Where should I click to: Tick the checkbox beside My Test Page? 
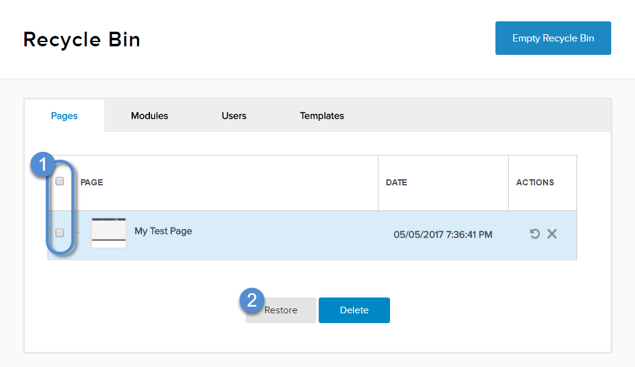60,233
